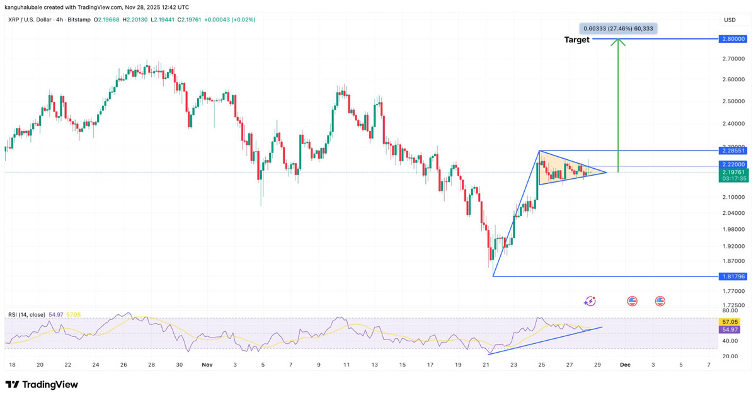756x398 pixels.
Task: Select the 2.28551 resistance price label
Action: tap(733, 151)
